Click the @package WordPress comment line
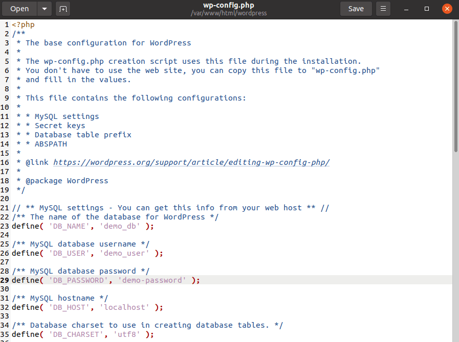 coord(67,181)
